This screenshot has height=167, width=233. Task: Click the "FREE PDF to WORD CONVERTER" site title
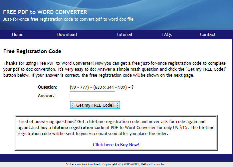point(45,12)
